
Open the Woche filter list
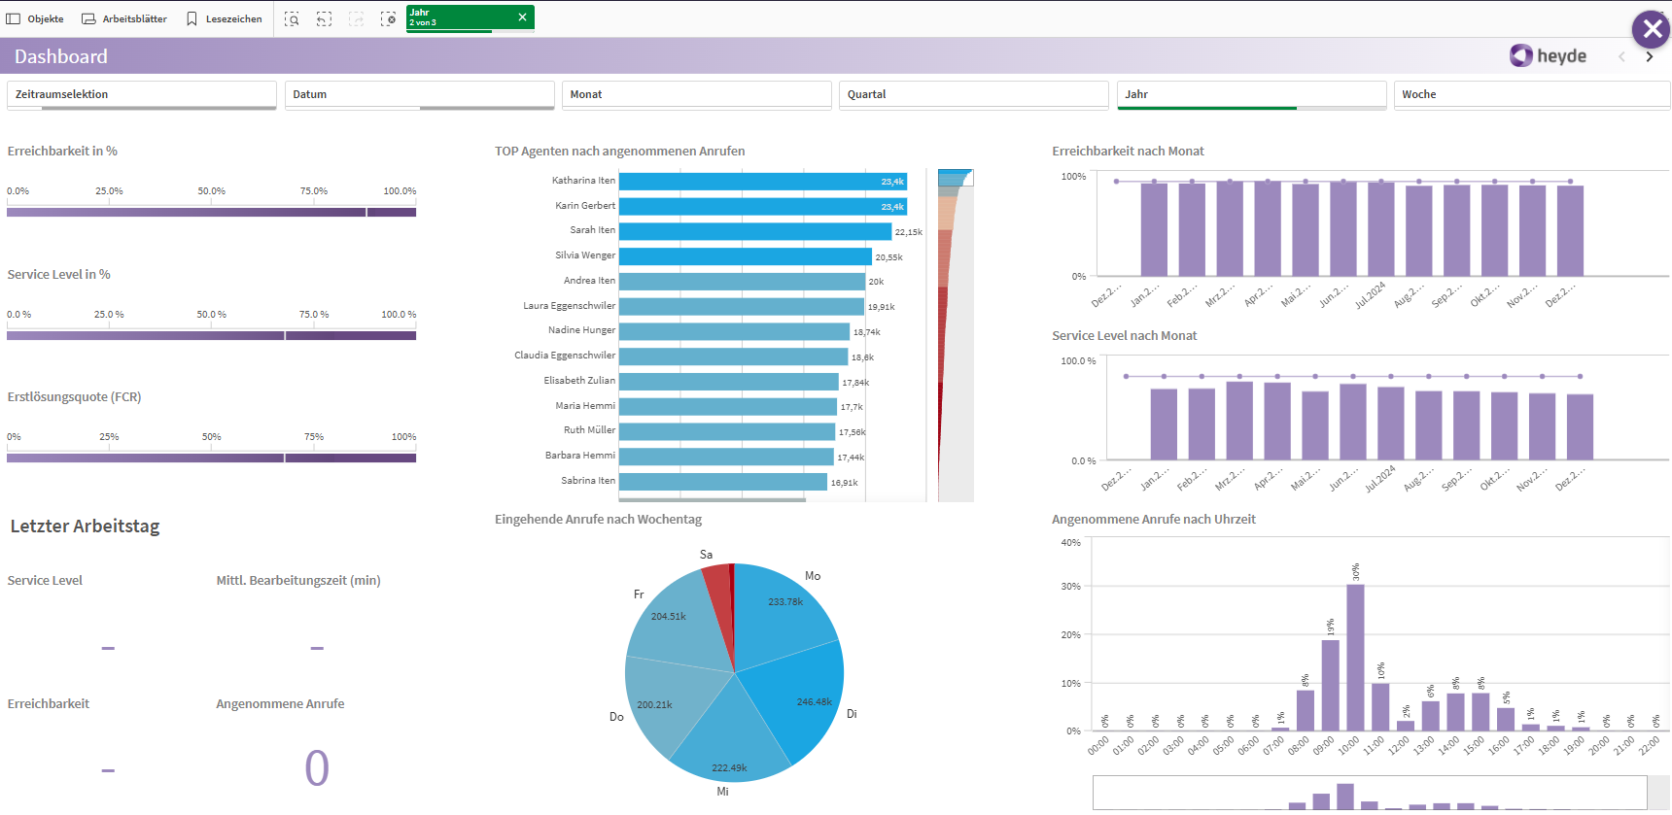(1531, 94)
